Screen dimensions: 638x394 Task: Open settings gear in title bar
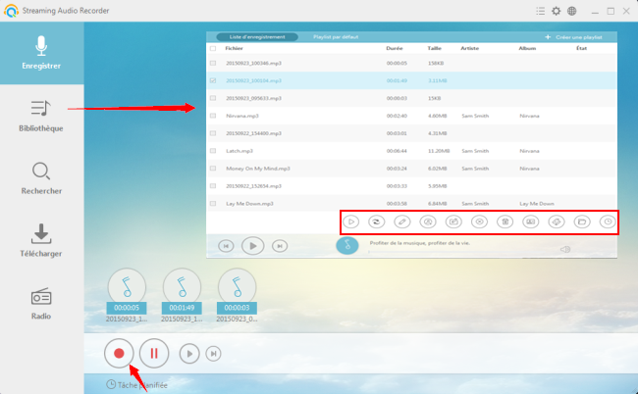click(x=556, y=11)
